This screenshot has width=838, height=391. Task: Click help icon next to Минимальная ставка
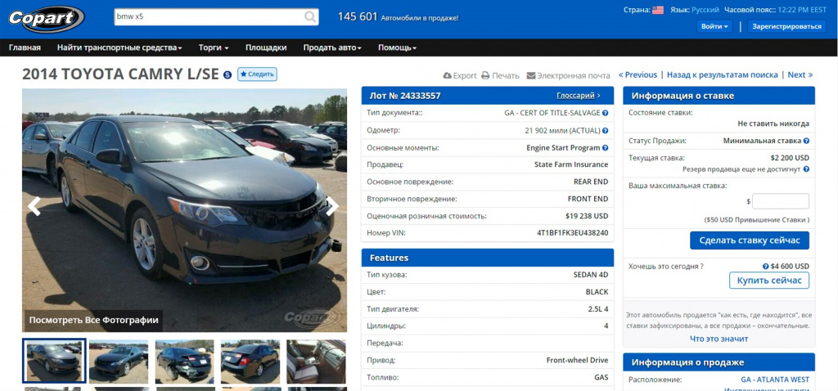[806, 141]
